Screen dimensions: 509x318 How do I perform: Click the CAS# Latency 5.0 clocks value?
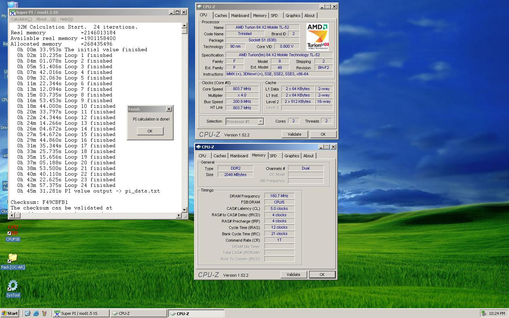[x=279, y=208]
